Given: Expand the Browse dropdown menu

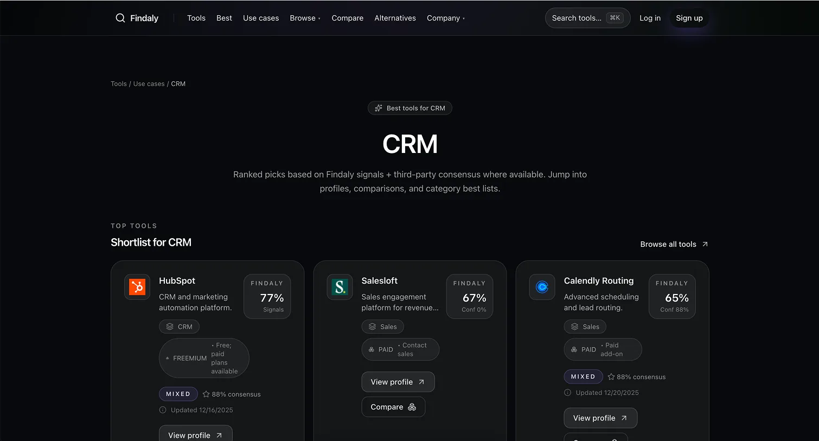Looking at the screenshot, I should point(305,18).
